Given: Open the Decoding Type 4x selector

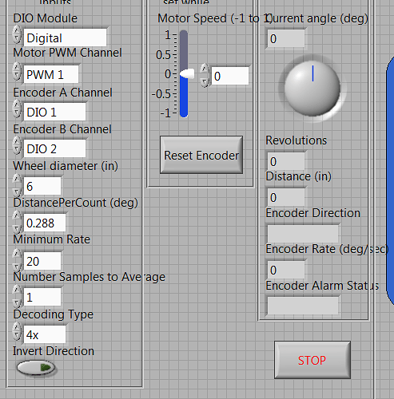Looking at the screenshot, I should point(45,334).
